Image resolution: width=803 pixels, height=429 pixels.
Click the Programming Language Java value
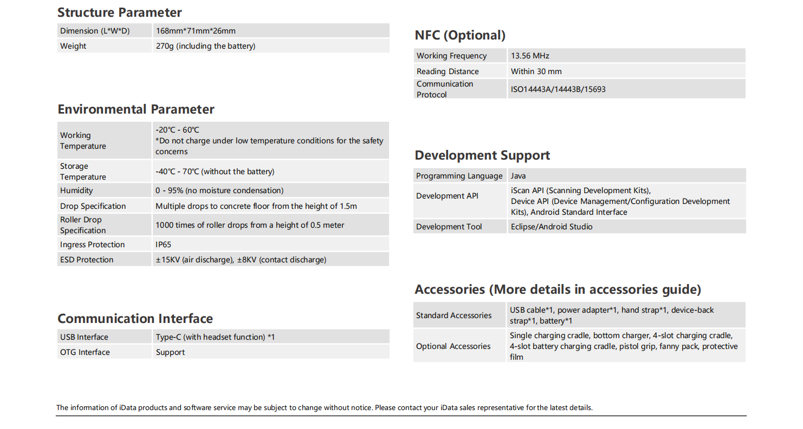[518, 176]
